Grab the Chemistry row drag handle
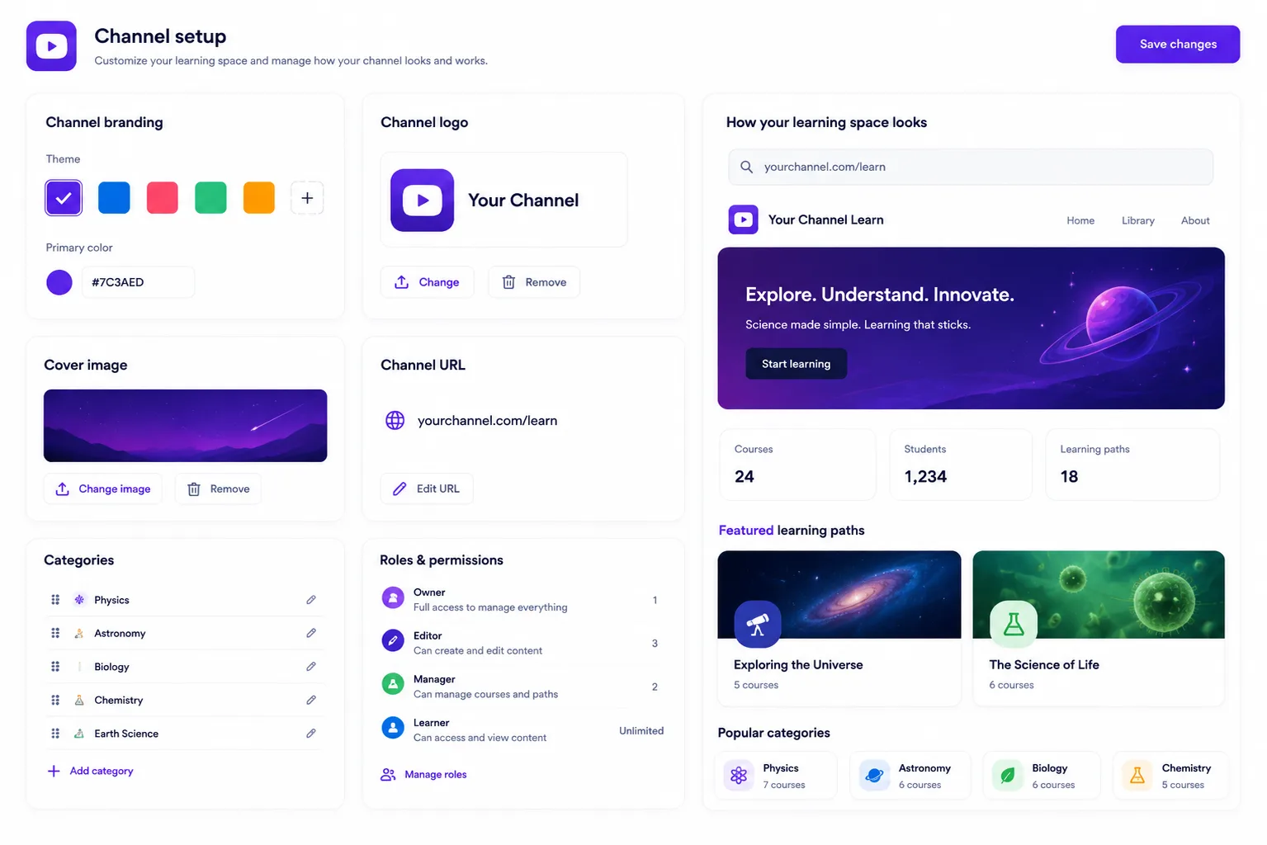The height and width of the screenshot is (845, 1267). pyautogui.click(x=55, y=700)
